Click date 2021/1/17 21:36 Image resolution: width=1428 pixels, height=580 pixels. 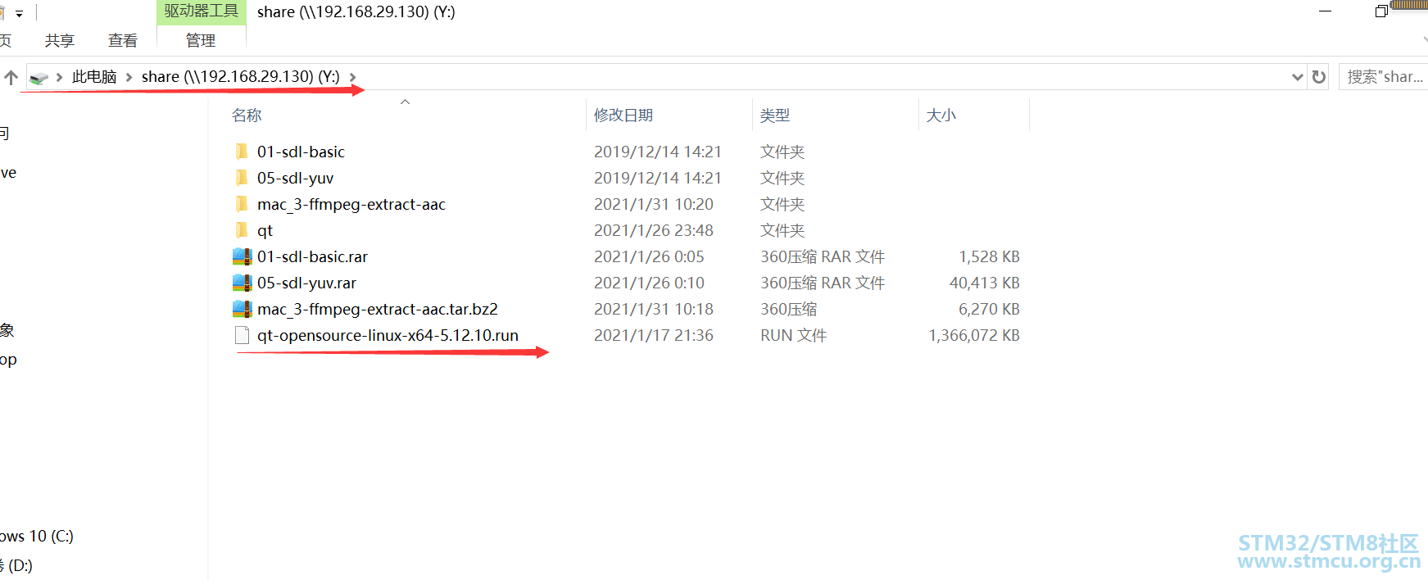pos(654,335)
